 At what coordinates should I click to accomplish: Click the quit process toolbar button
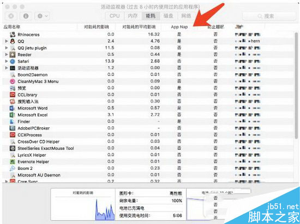(x=11, y=16)
